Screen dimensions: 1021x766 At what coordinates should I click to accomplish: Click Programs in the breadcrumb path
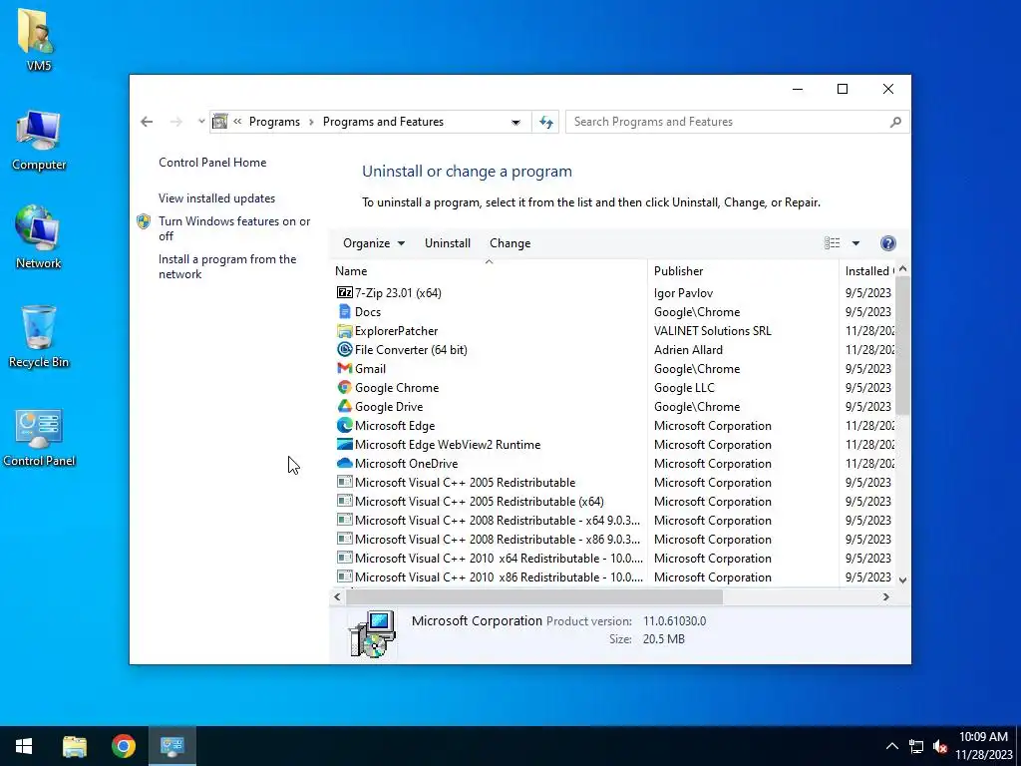(x=274, y=122)
